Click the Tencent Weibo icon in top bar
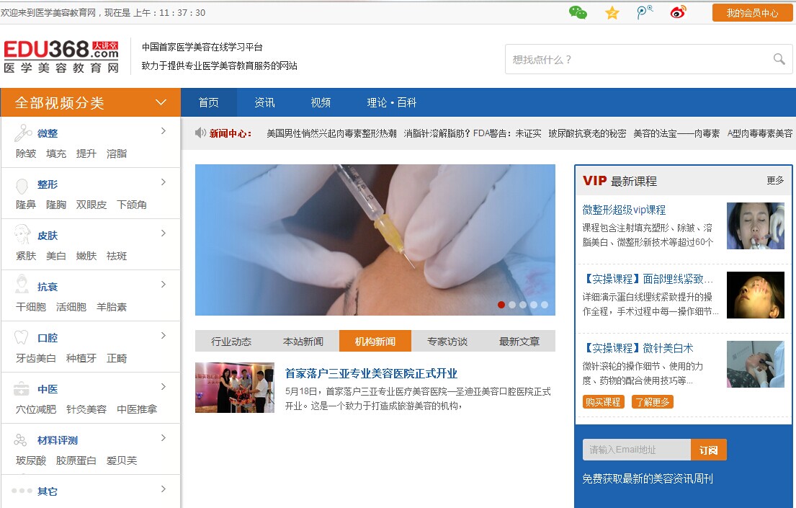This screenshot has height=508, width=796. 645,12
